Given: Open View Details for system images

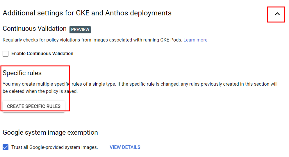Looking at the screenshot, I should click(x=125, y=147).
